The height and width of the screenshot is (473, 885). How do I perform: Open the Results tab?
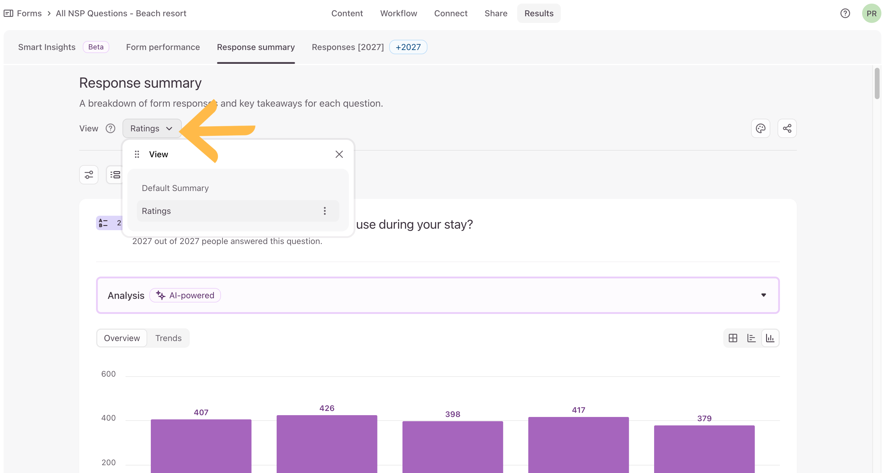[x=539, y=13]
